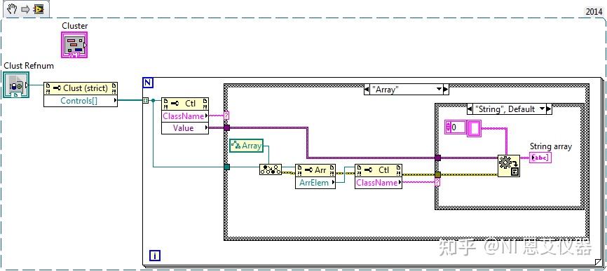Click ClassName property inside Array case
607x271 pixels.
(x=378, y=183)
